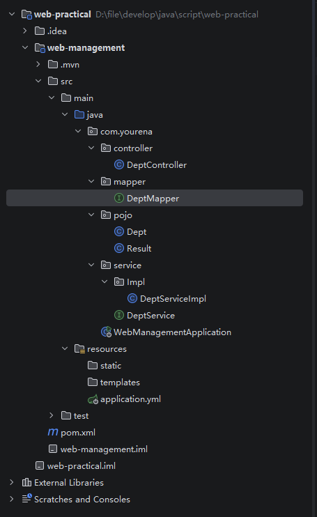This screenshot has width=317, height=517.
Task: Collapse the Impl package
Action: point(105,281)
